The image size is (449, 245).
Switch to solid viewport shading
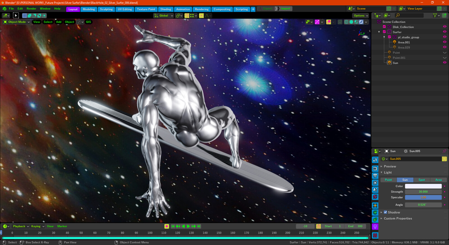coord(351,22)
